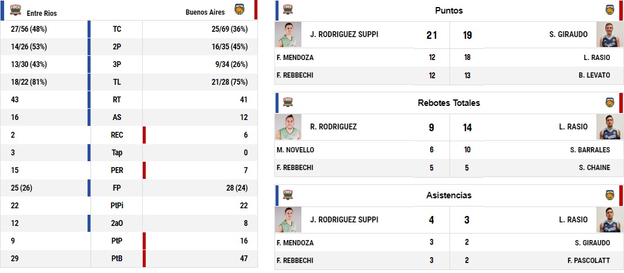Viewport: 624px width, 273px height.
Task: Click S. BARRALES player name
Action: (x=595, y=149)
